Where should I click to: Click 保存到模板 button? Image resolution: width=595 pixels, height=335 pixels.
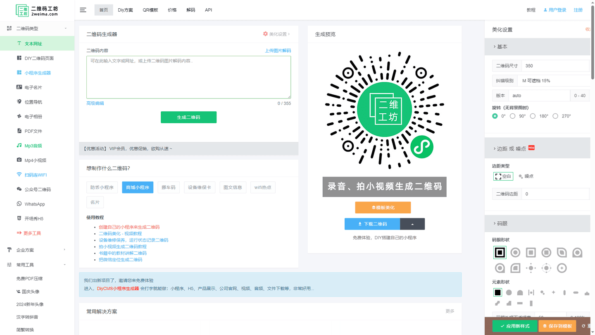557,326
